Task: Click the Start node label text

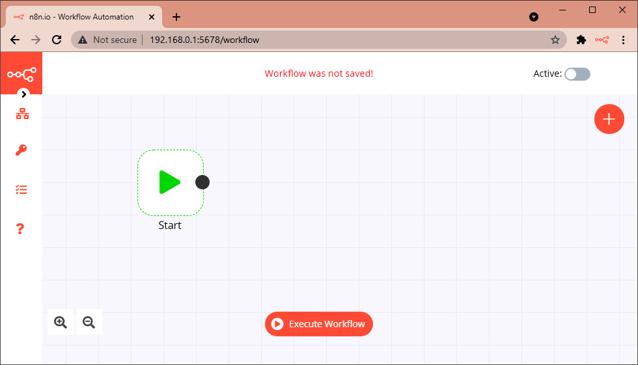Action: pos(170,225)
